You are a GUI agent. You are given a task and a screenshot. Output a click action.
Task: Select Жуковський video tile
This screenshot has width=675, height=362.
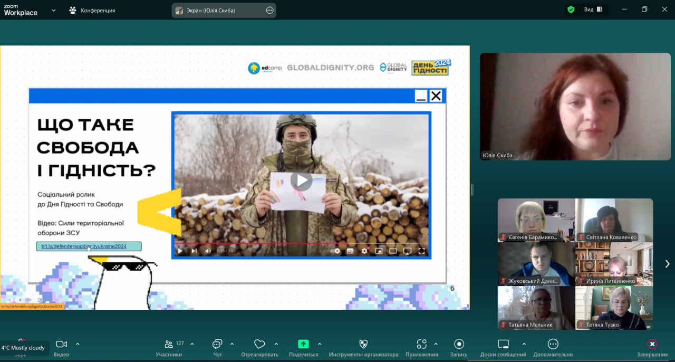536,264
